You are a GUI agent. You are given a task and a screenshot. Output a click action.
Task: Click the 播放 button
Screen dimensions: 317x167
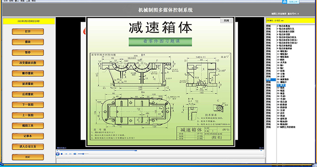pos(28,42)
